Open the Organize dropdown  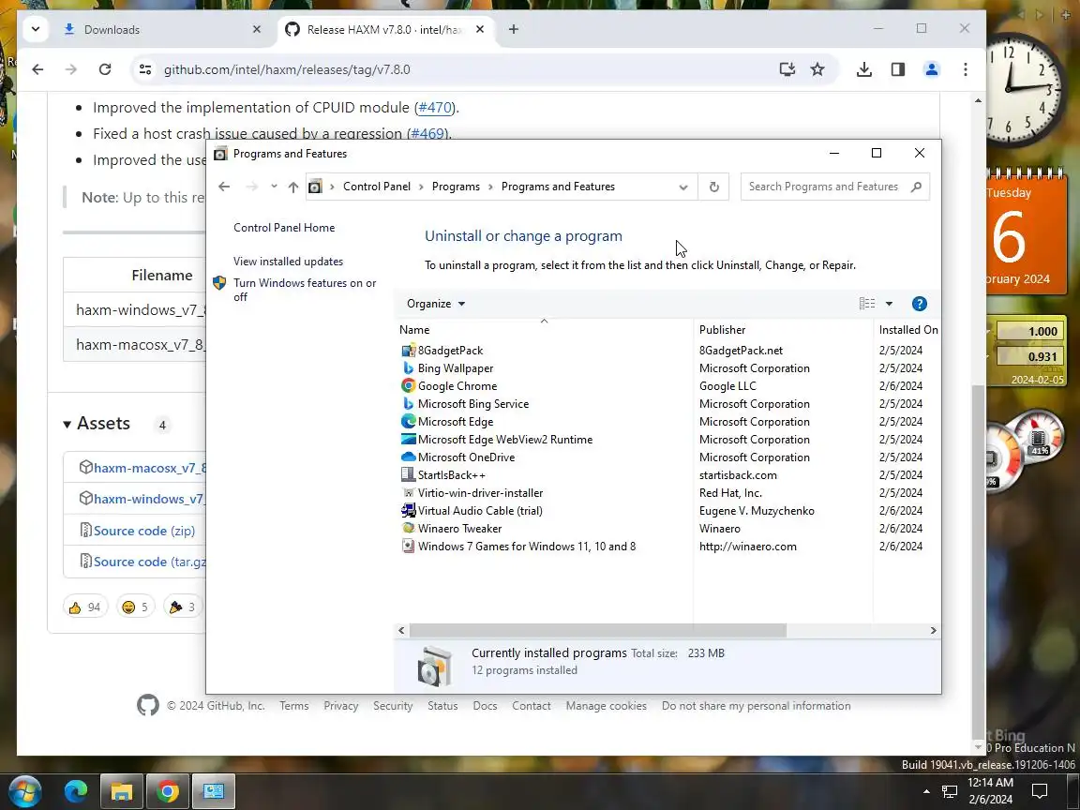pos(435,304)
